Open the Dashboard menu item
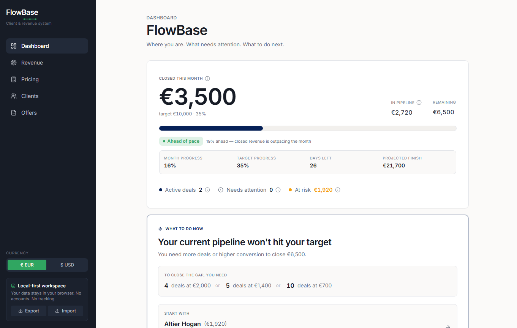Image resolution: width=517 pixels, height=328 pixels. (x=47, y=46)
